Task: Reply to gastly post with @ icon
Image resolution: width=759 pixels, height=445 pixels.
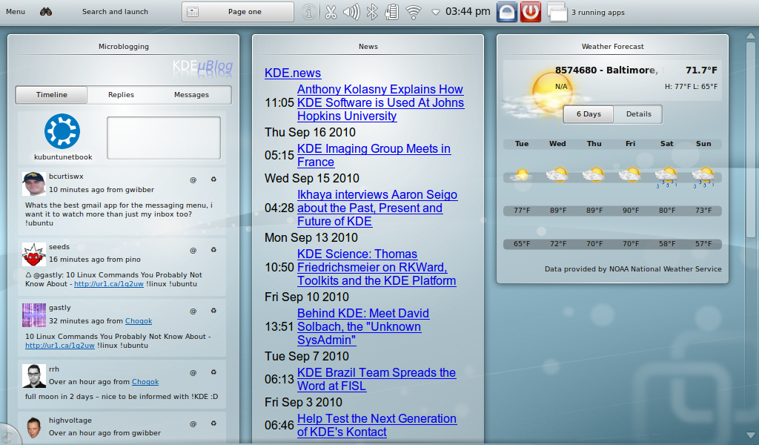Action: click(193, 311)
